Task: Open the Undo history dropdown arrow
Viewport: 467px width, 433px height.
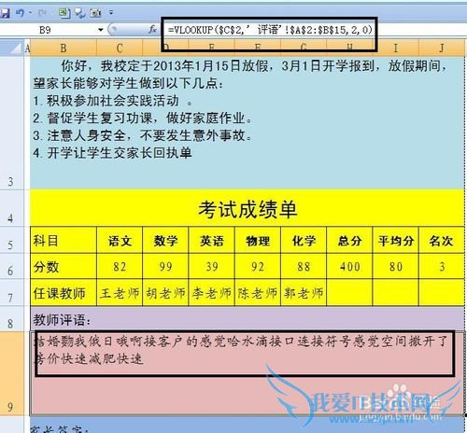Action: pos(30,13)
